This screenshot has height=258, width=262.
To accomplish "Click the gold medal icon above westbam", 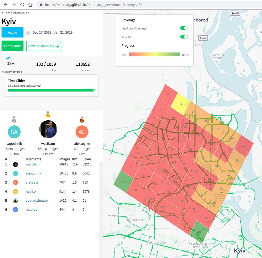I will tap(48, 114).
